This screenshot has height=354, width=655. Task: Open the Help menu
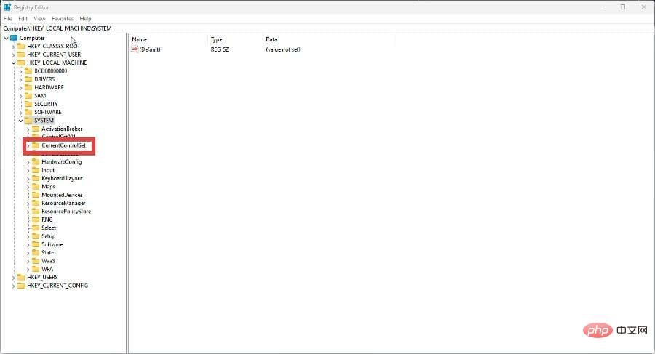point(85,19)
